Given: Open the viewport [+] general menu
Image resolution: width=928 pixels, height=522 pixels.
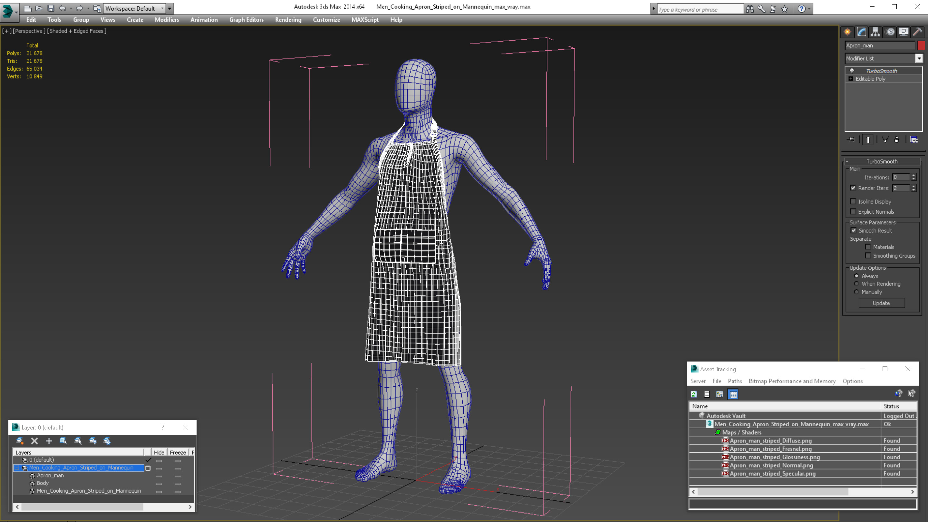Looking at the screenshot, I should (6, 31).
